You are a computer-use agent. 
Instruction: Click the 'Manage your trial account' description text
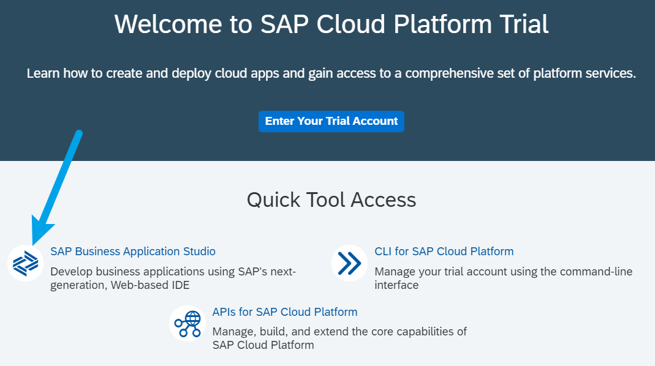pyautogui.click(x=504, y=278)
